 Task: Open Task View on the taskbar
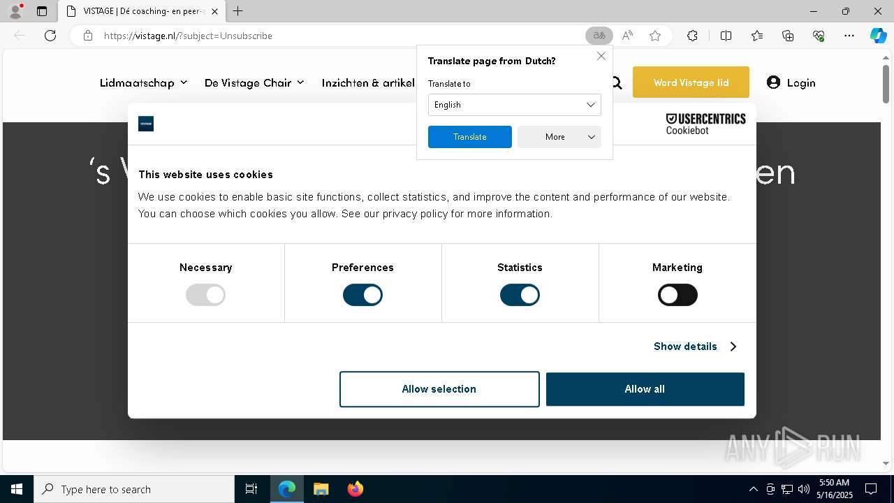(251, 489)
